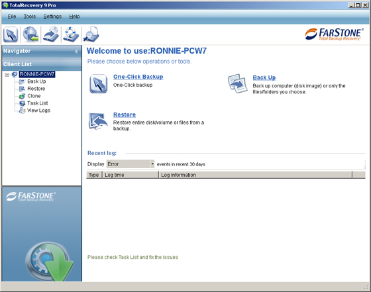Click the large Restore monitor icon
The image size is (371, 292).
point(98,121)
